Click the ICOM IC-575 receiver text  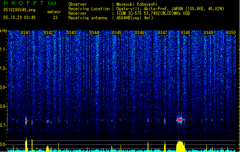pos(153,13)
